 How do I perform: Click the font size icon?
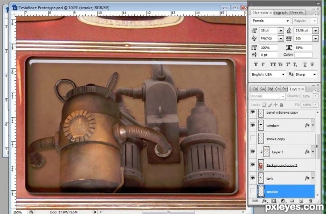254,31
